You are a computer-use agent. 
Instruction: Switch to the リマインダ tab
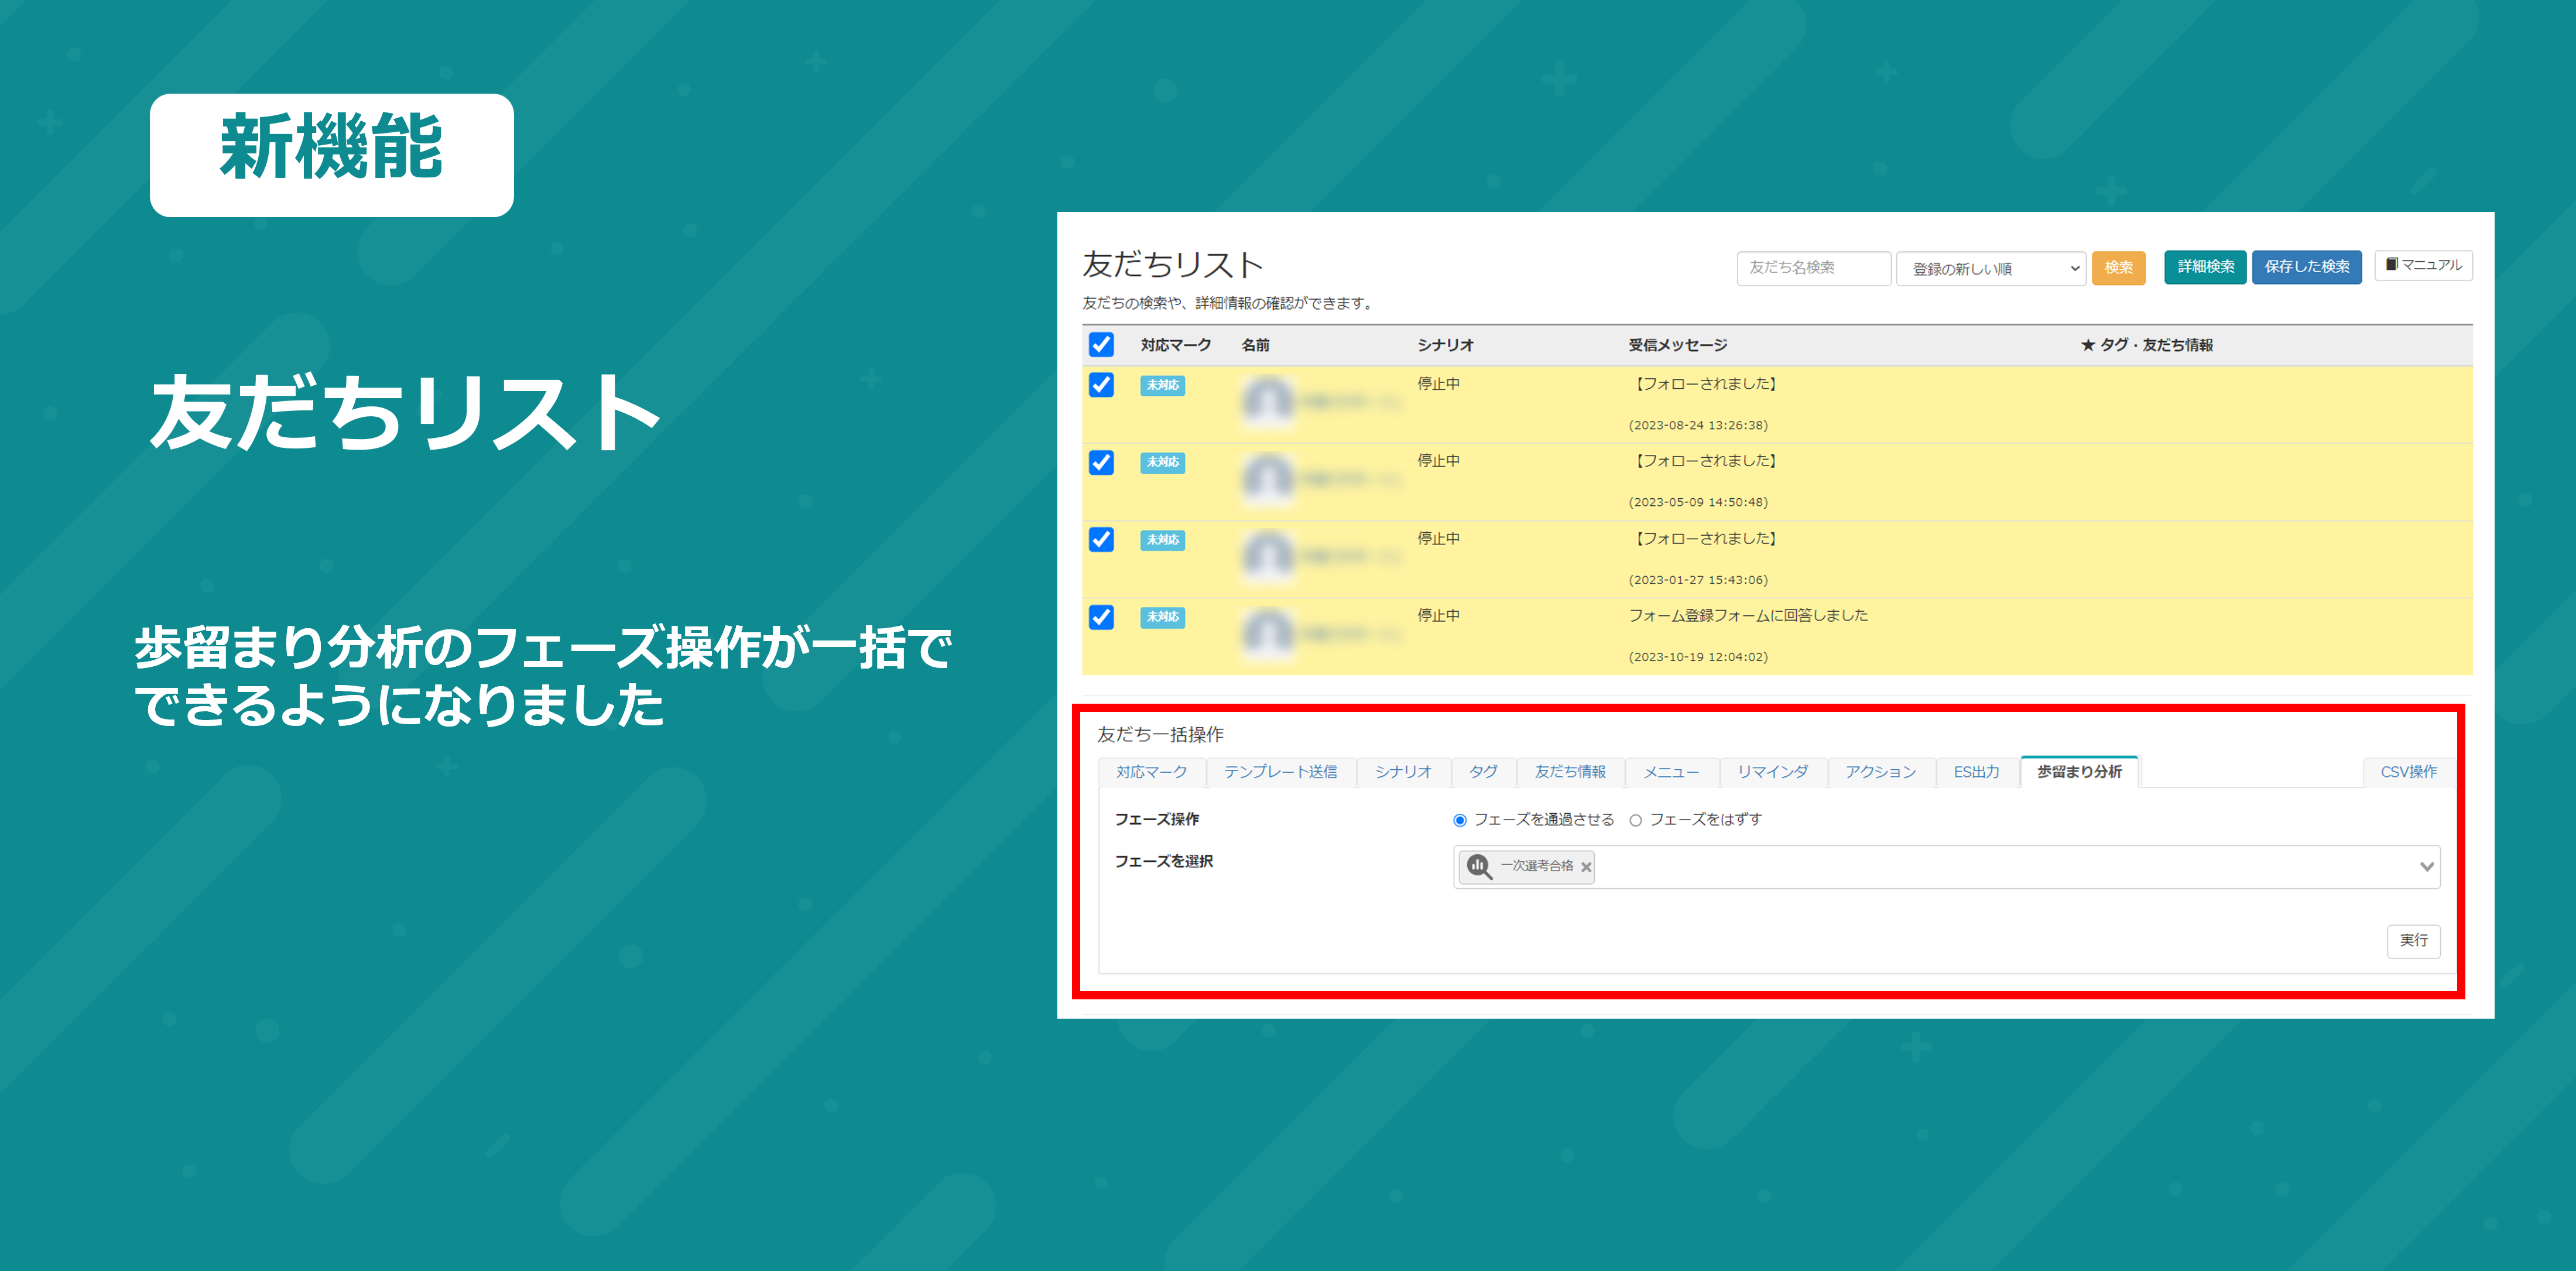coord(1773,772)
